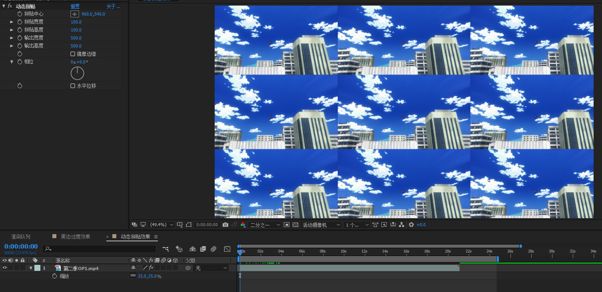The image size is (602, 292).
Task: Click the fast previews icon
Action: [x=384, y=224]
